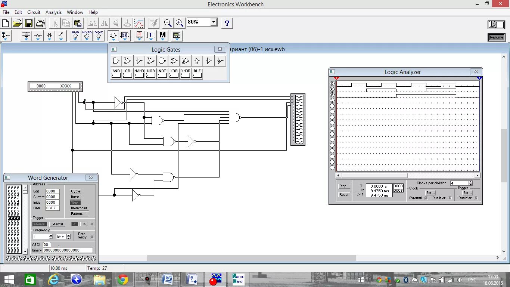Pick the AND gate symbol in Logic Gates
This screenshot has height=287, width=510.
tap(116, 61)
